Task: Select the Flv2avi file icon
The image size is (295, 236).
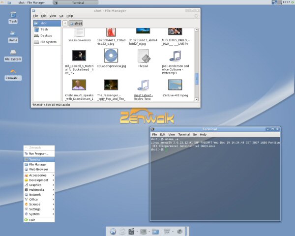Action: tap(143, 56)
